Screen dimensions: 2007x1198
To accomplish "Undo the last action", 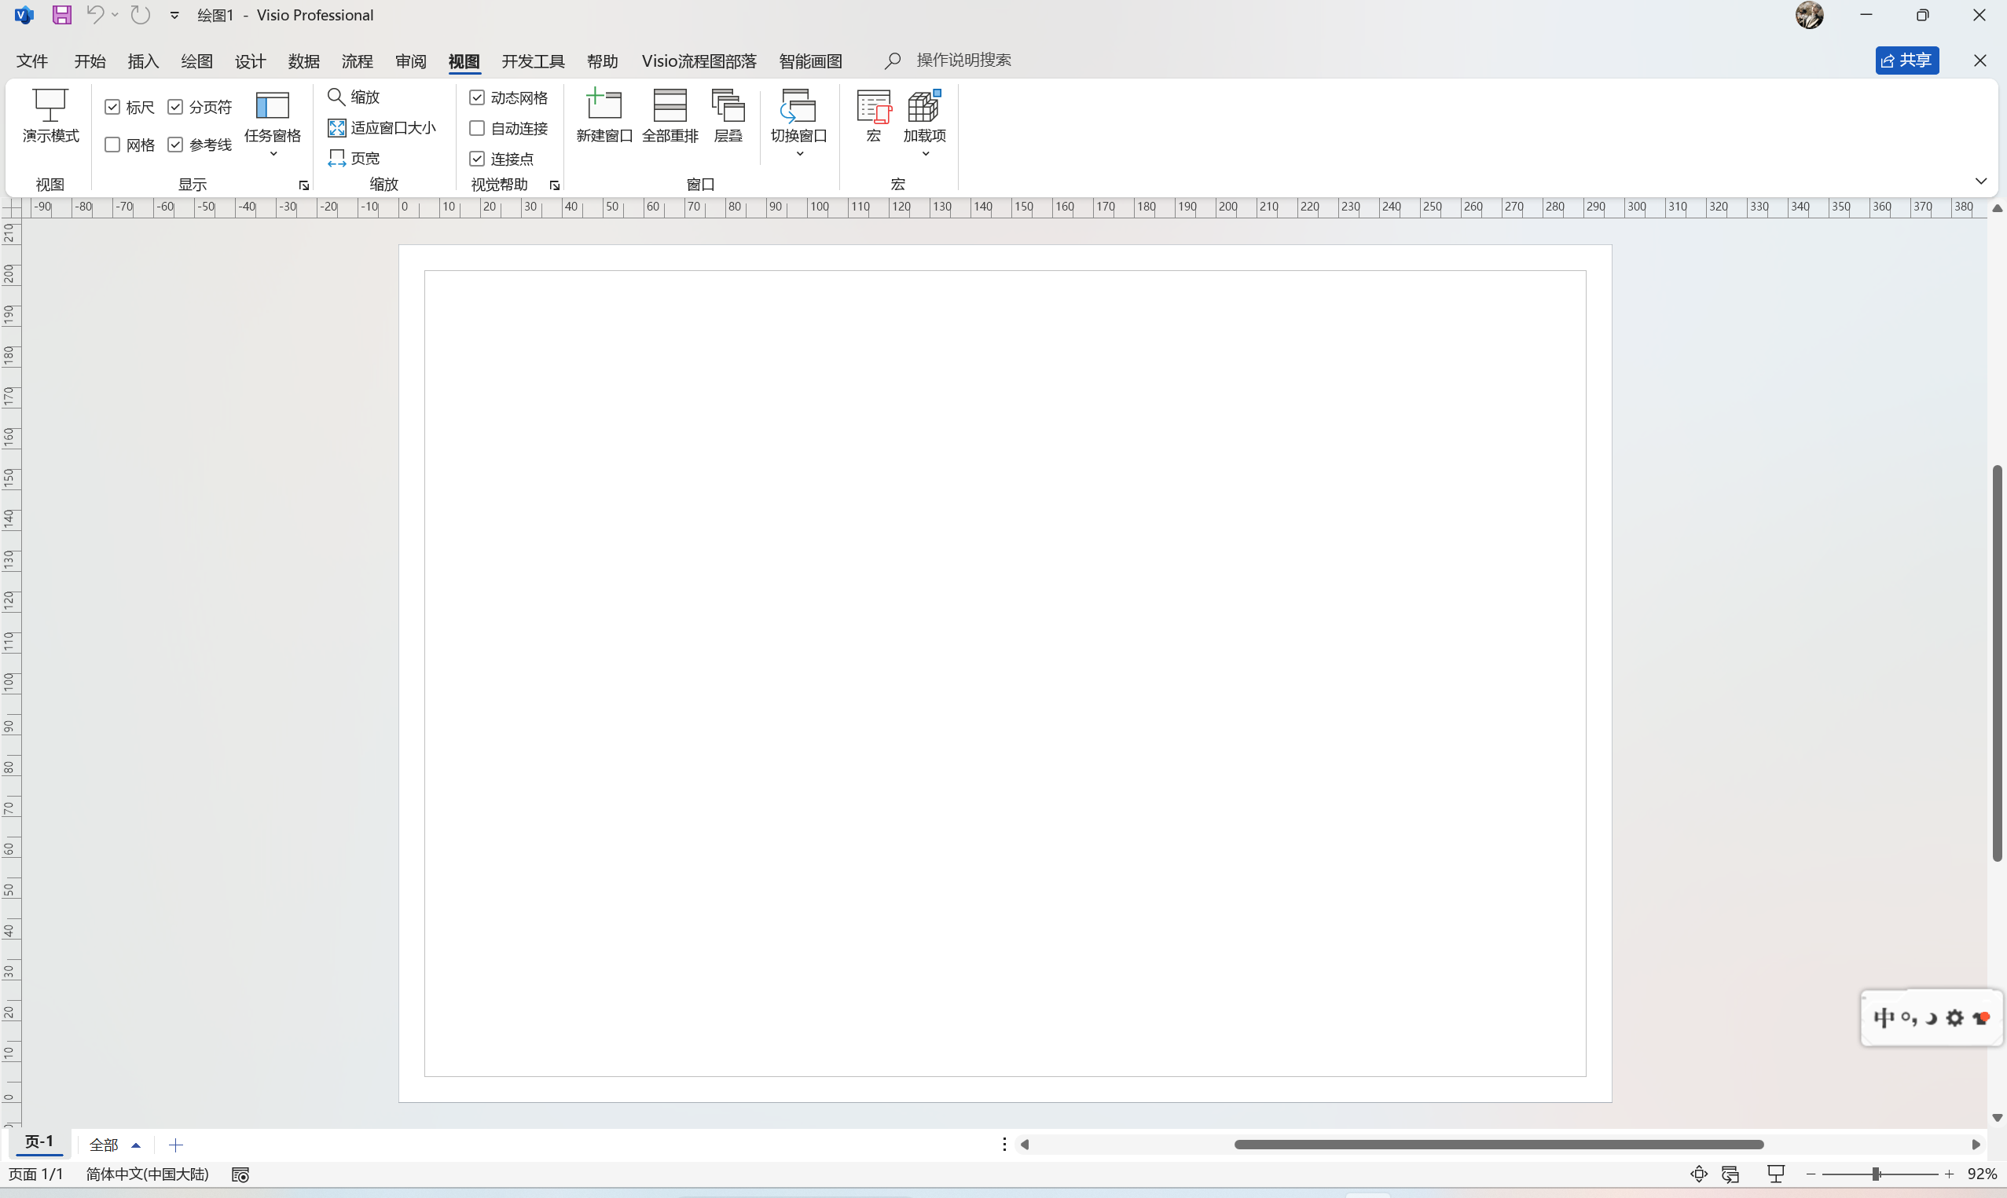I will click(x=95, y=14).
